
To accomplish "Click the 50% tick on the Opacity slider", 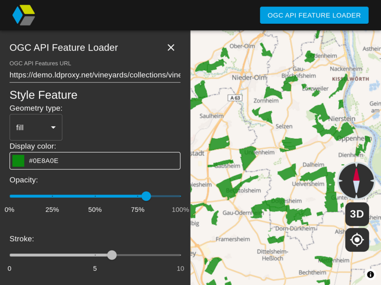I will tap(95, 196).
